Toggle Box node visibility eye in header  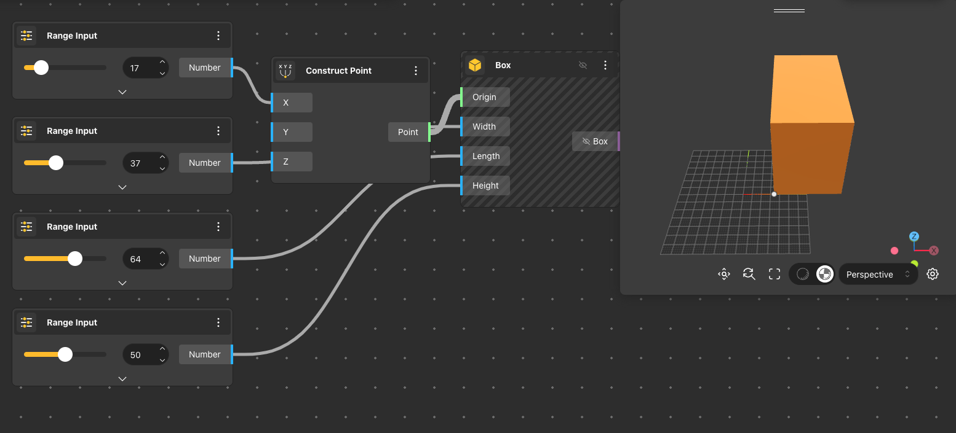coord(583,65)
